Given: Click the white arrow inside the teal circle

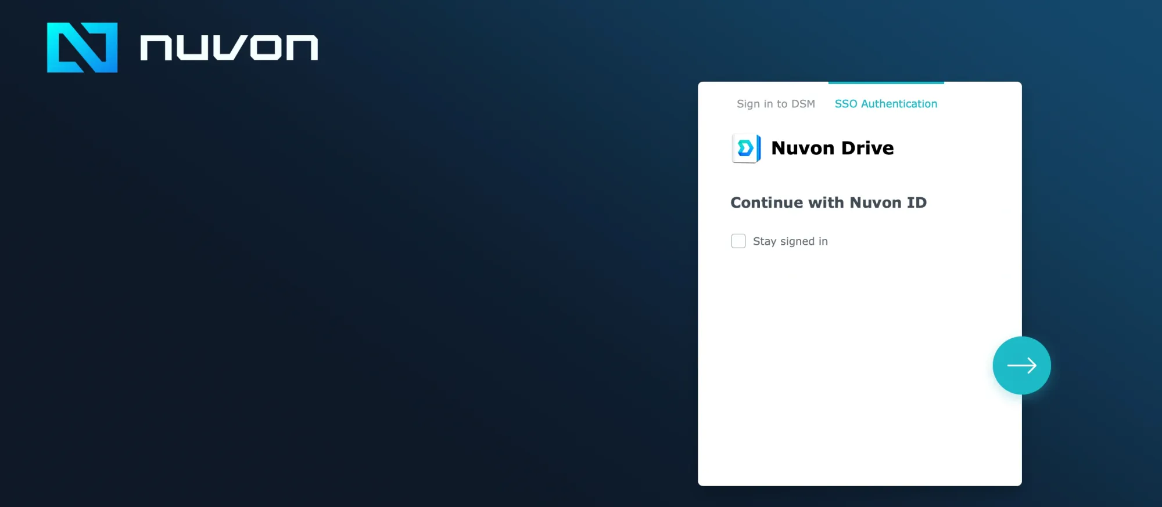Looking at the screenshot, I should coord(1021,365).
